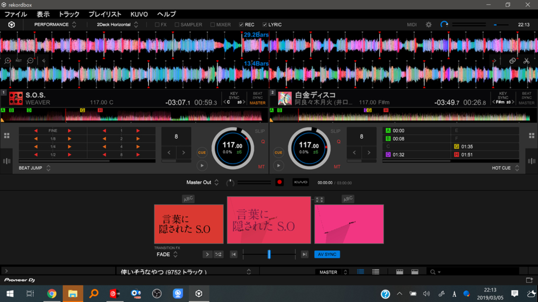Screen dimensions: 538x302
Task: Enable AV SYNC button
Action: (x=327, y=254)
